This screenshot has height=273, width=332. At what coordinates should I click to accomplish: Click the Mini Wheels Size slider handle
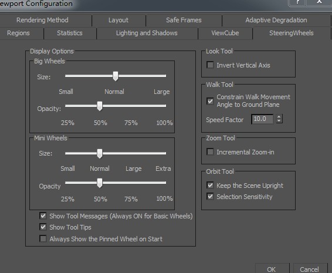tap(100, 153)
